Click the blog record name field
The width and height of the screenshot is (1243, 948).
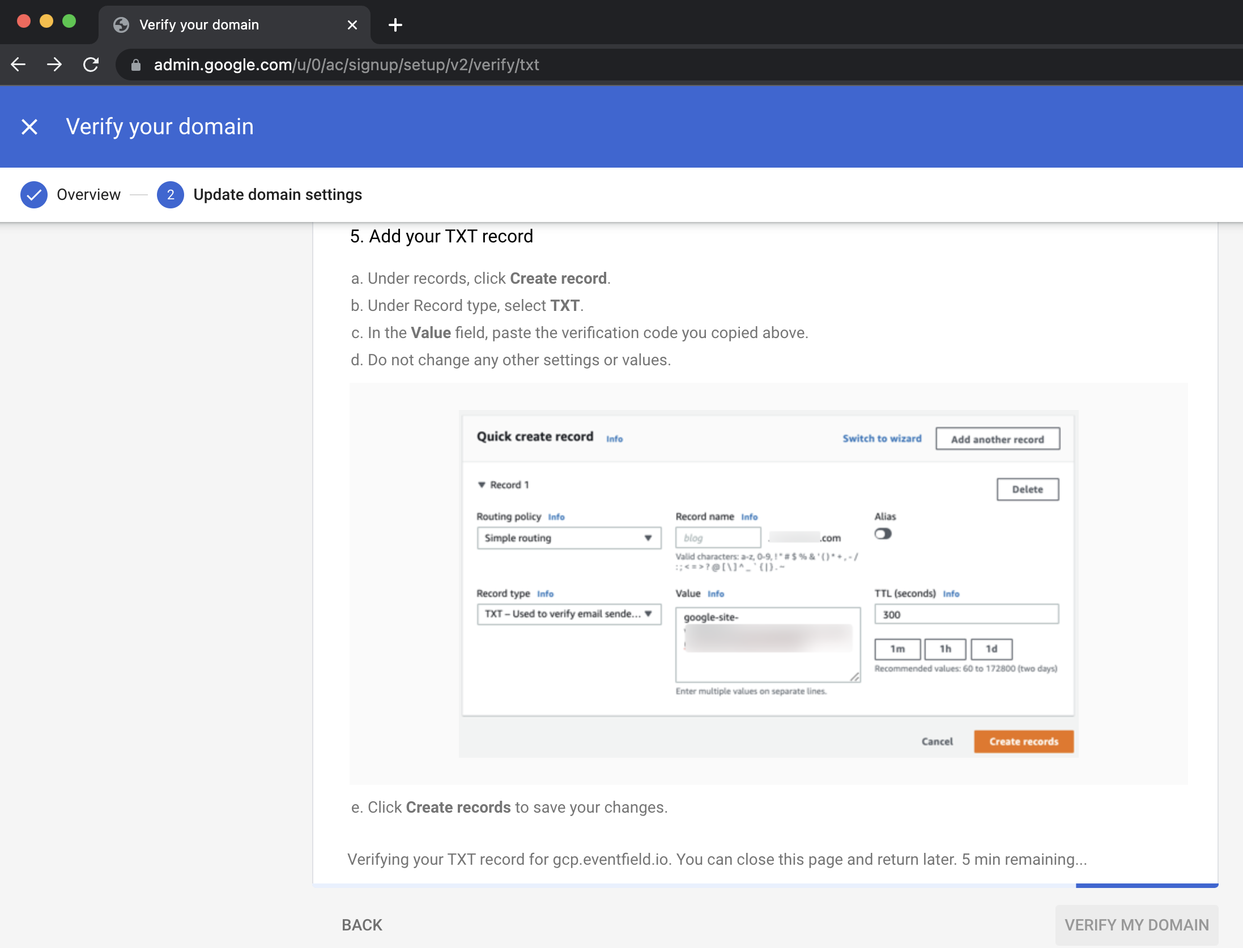coord(718,538)
